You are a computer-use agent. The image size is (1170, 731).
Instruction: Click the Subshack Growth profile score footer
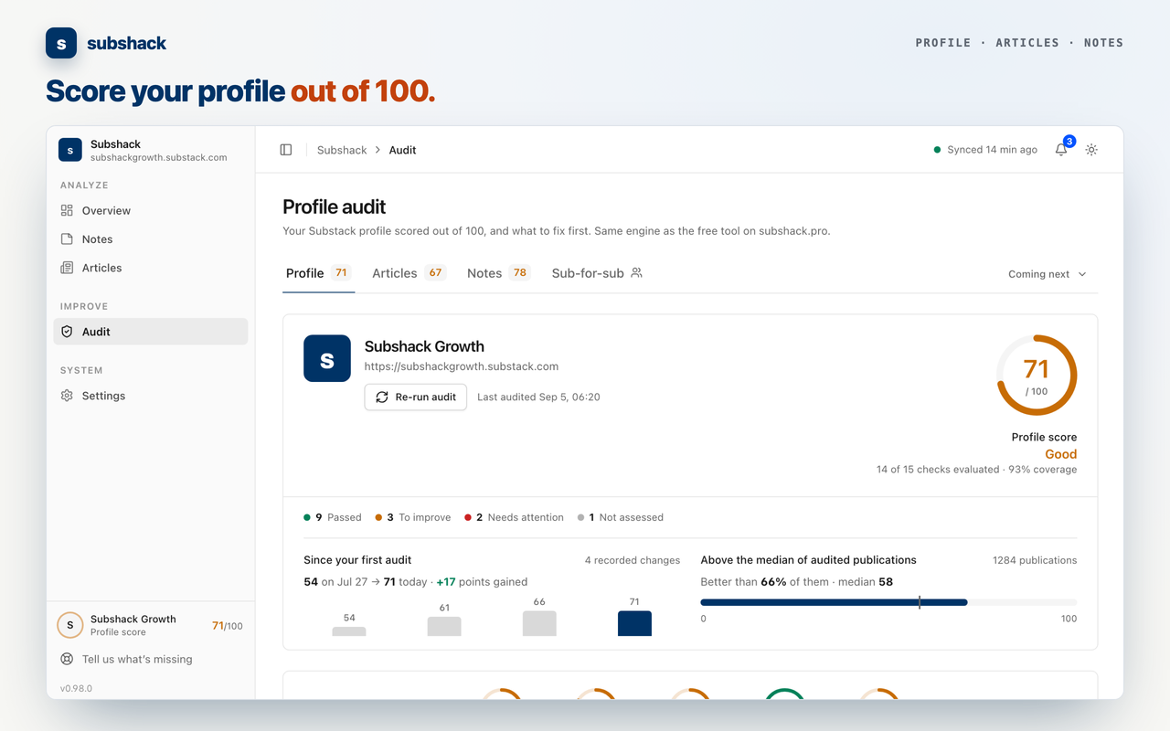pos(151,625)
